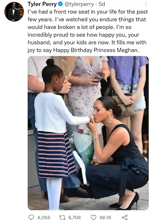Click the 6,708 retweets count

click(x=74, y=217)
